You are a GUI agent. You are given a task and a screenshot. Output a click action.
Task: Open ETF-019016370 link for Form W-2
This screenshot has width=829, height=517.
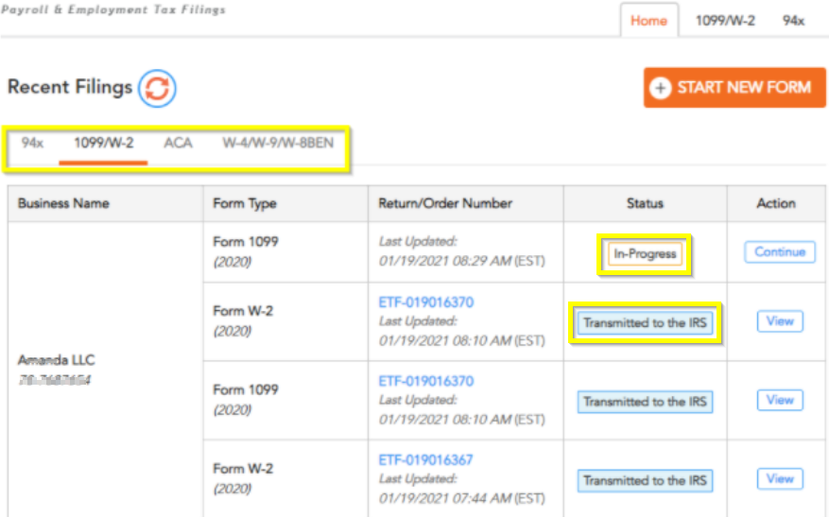[x=426, y=302]
